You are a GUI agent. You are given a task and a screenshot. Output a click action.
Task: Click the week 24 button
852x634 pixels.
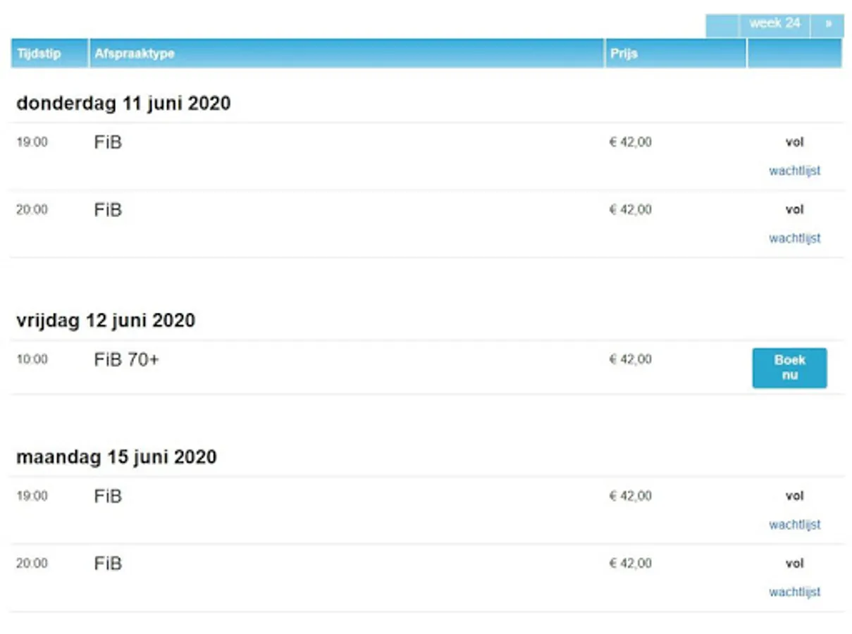[x=774, y=24]
